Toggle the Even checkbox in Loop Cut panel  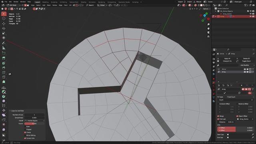pyautogui.click(x=25, y=126)
